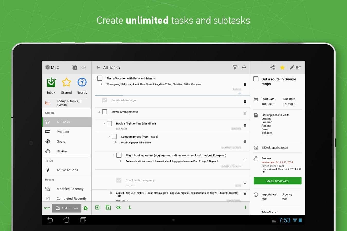347x231 pixels.
Task: Click the cloud sync icon
Action: coord(84,68)
